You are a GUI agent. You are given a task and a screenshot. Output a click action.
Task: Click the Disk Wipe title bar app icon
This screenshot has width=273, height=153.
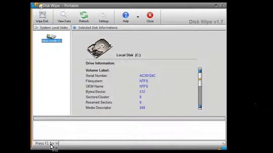[41, 6]
